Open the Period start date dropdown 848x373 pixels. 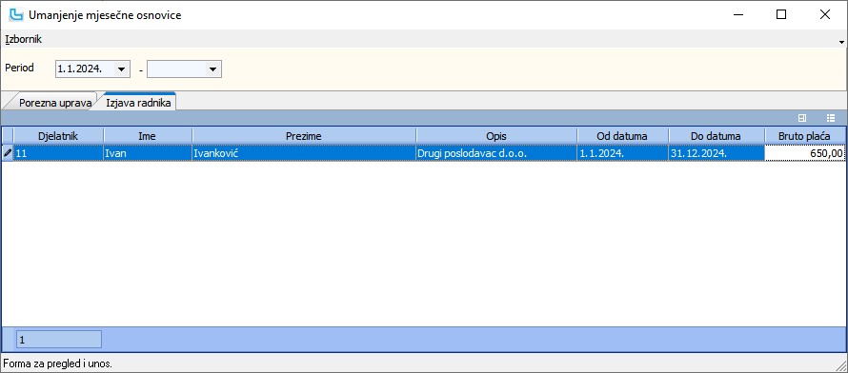coord(122,69)
